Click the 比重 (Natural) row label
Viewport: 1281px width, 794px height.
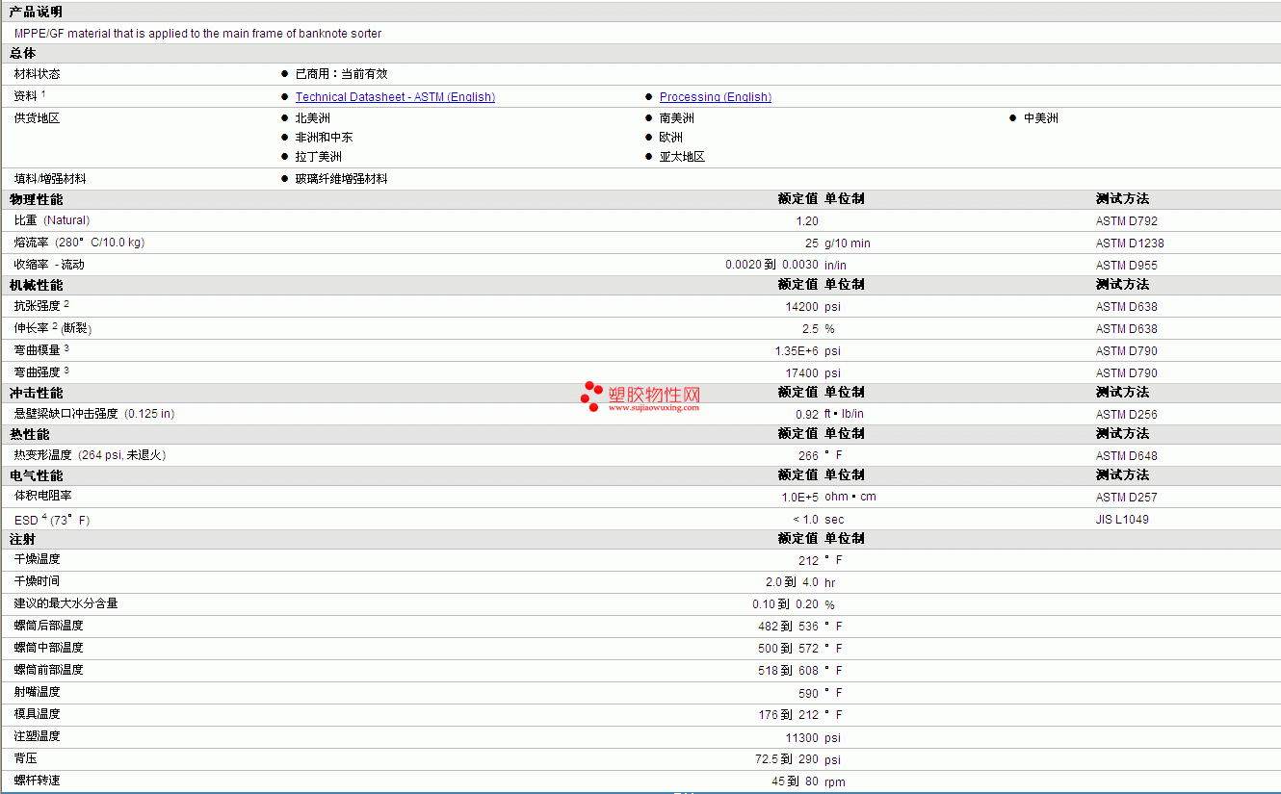(52, 220)
